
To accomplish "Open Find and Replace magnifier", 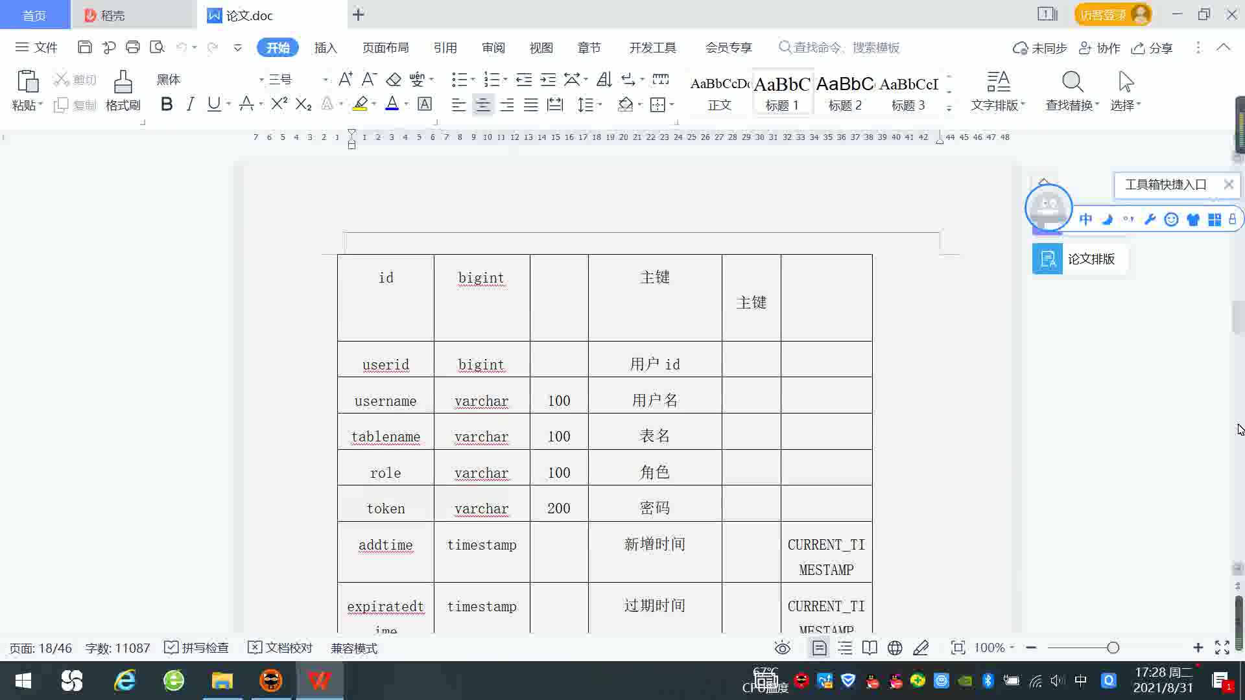I will [x=1073, y=82].
